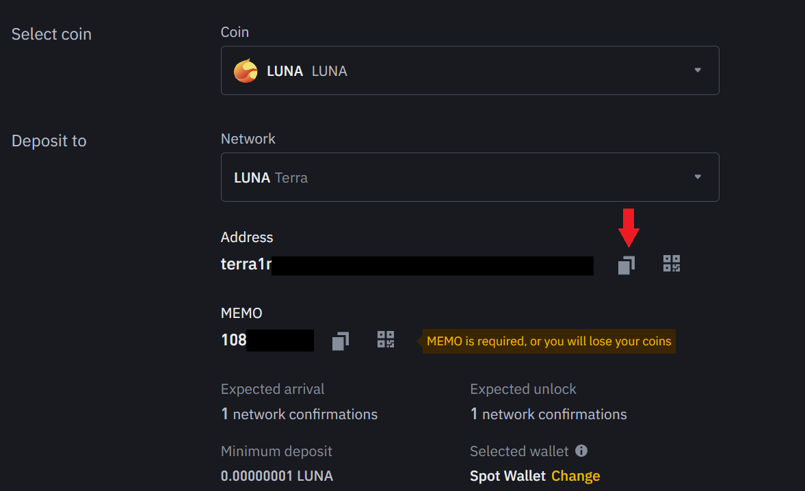This screenshot has height=491, width=805.
Task: Show QR code for the address
Action: pos(672,264)
